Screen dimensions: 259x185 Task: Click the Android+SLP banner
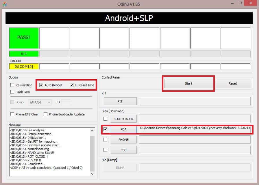129,18
